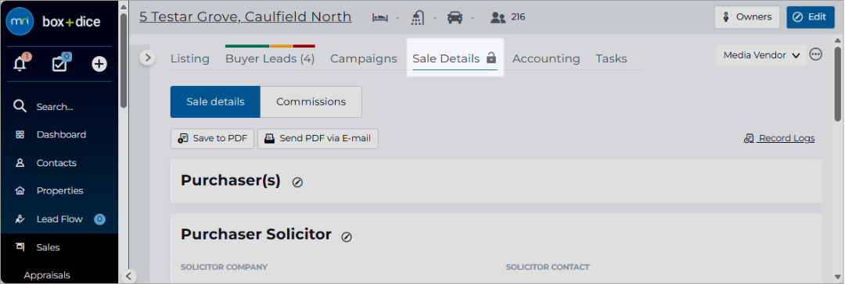
Task: Click the edit icon beside Purchaser Solicitor
Action: point(347,236)
